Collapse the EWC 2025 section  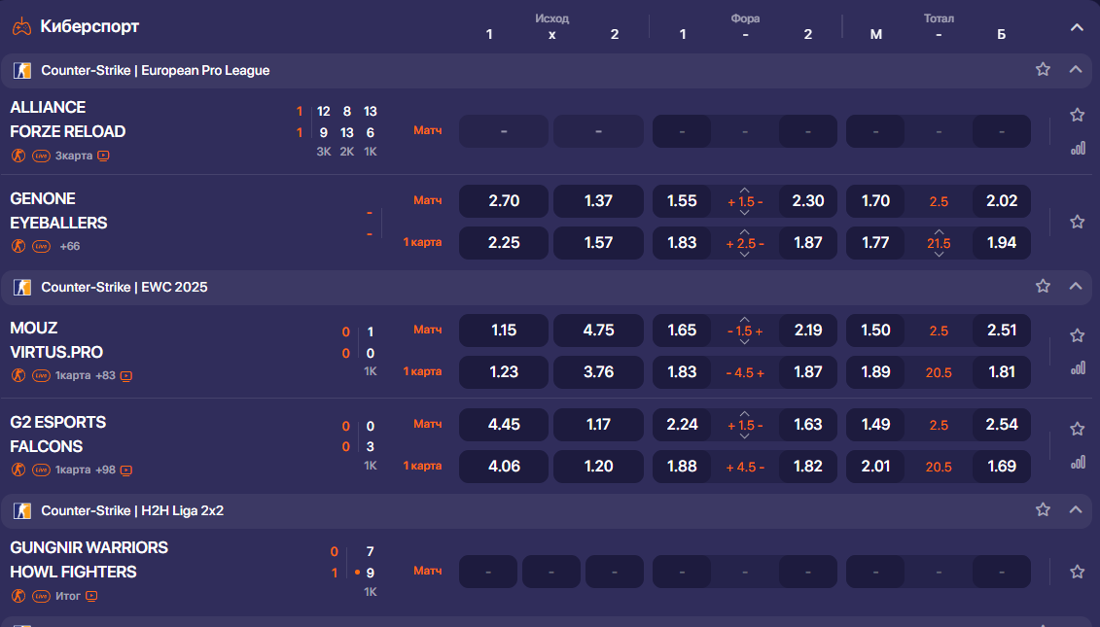(1076, 286)
